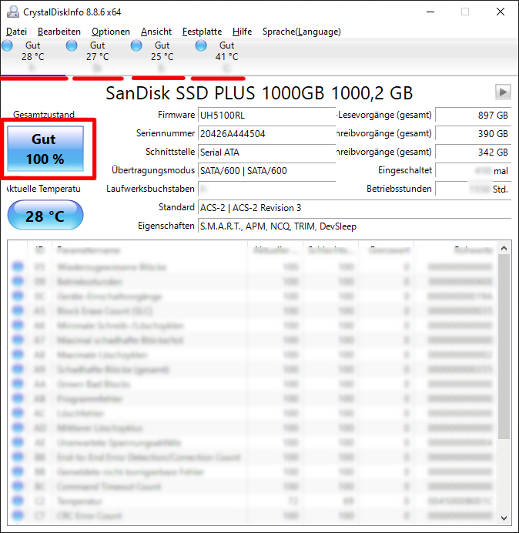Screen dimensions: 519x533
Task: Click the blue status orb of the 41 °C disk
Action: click(x=201, y=45)
